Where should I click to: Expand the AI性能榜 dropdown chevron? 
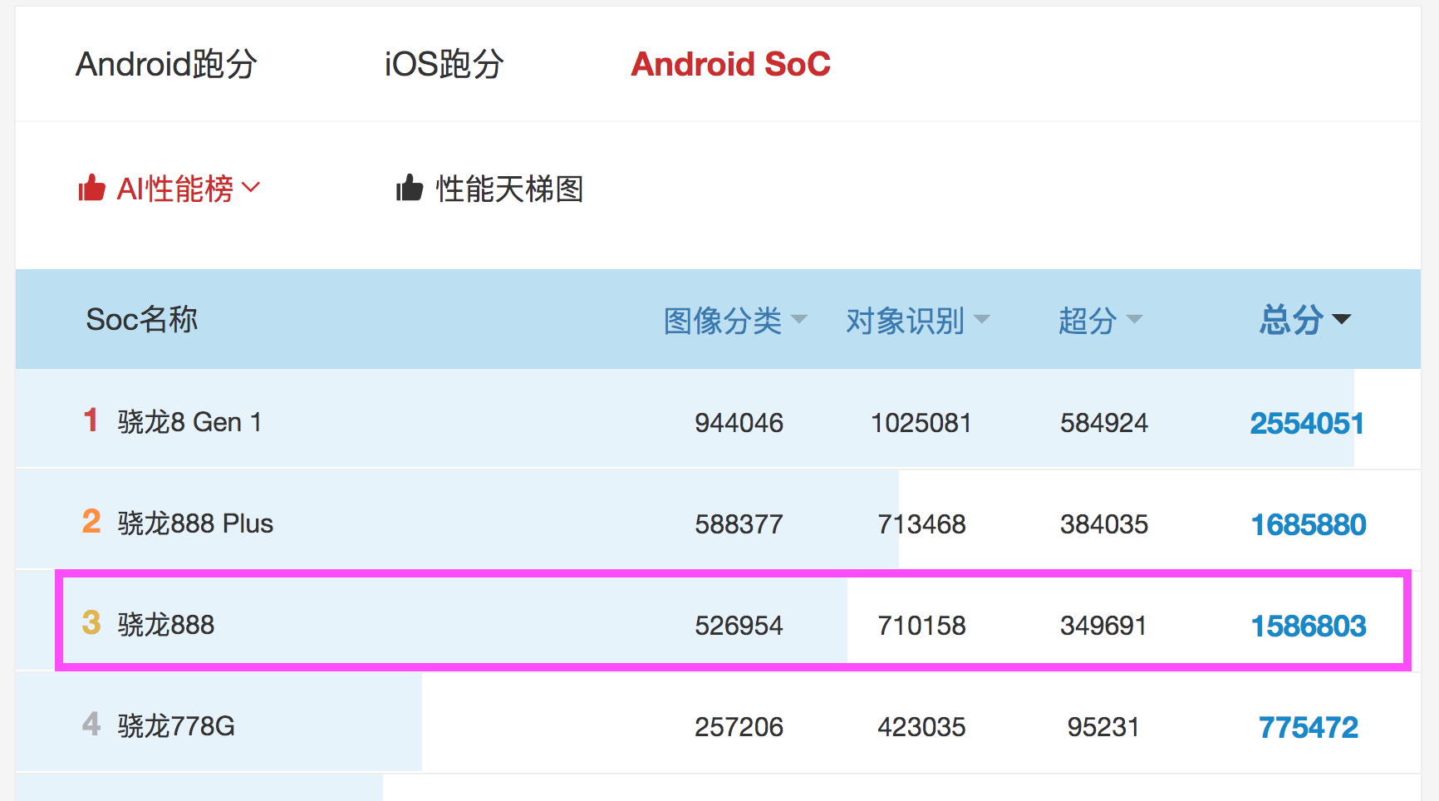[251, 188]
